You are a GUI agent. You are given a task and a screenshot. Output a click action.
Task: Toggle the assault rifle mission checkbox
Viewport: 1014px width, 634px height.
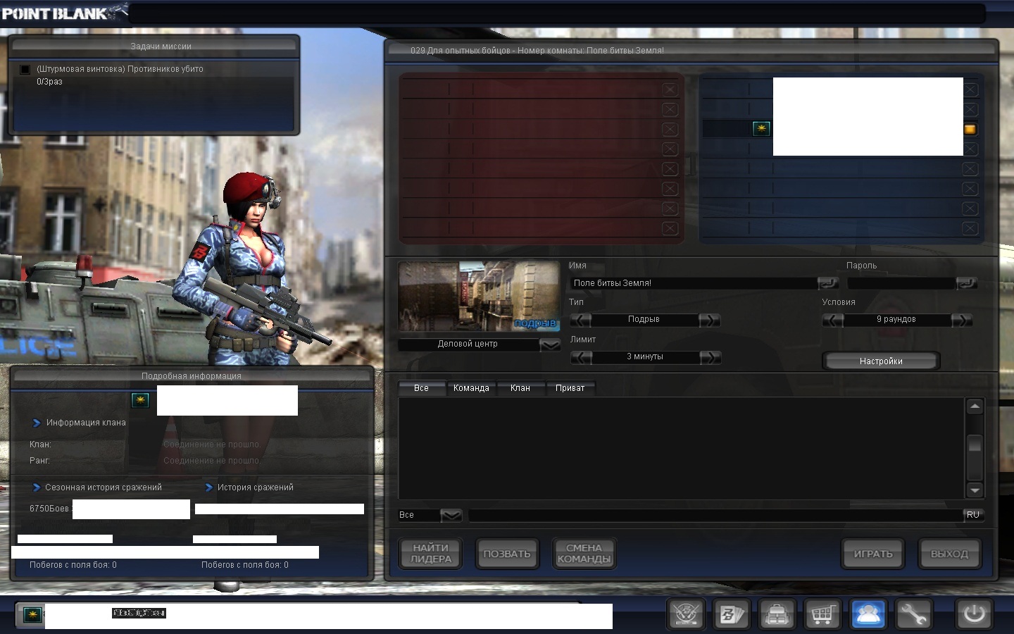pyautogui.click(x=25, y=69)
